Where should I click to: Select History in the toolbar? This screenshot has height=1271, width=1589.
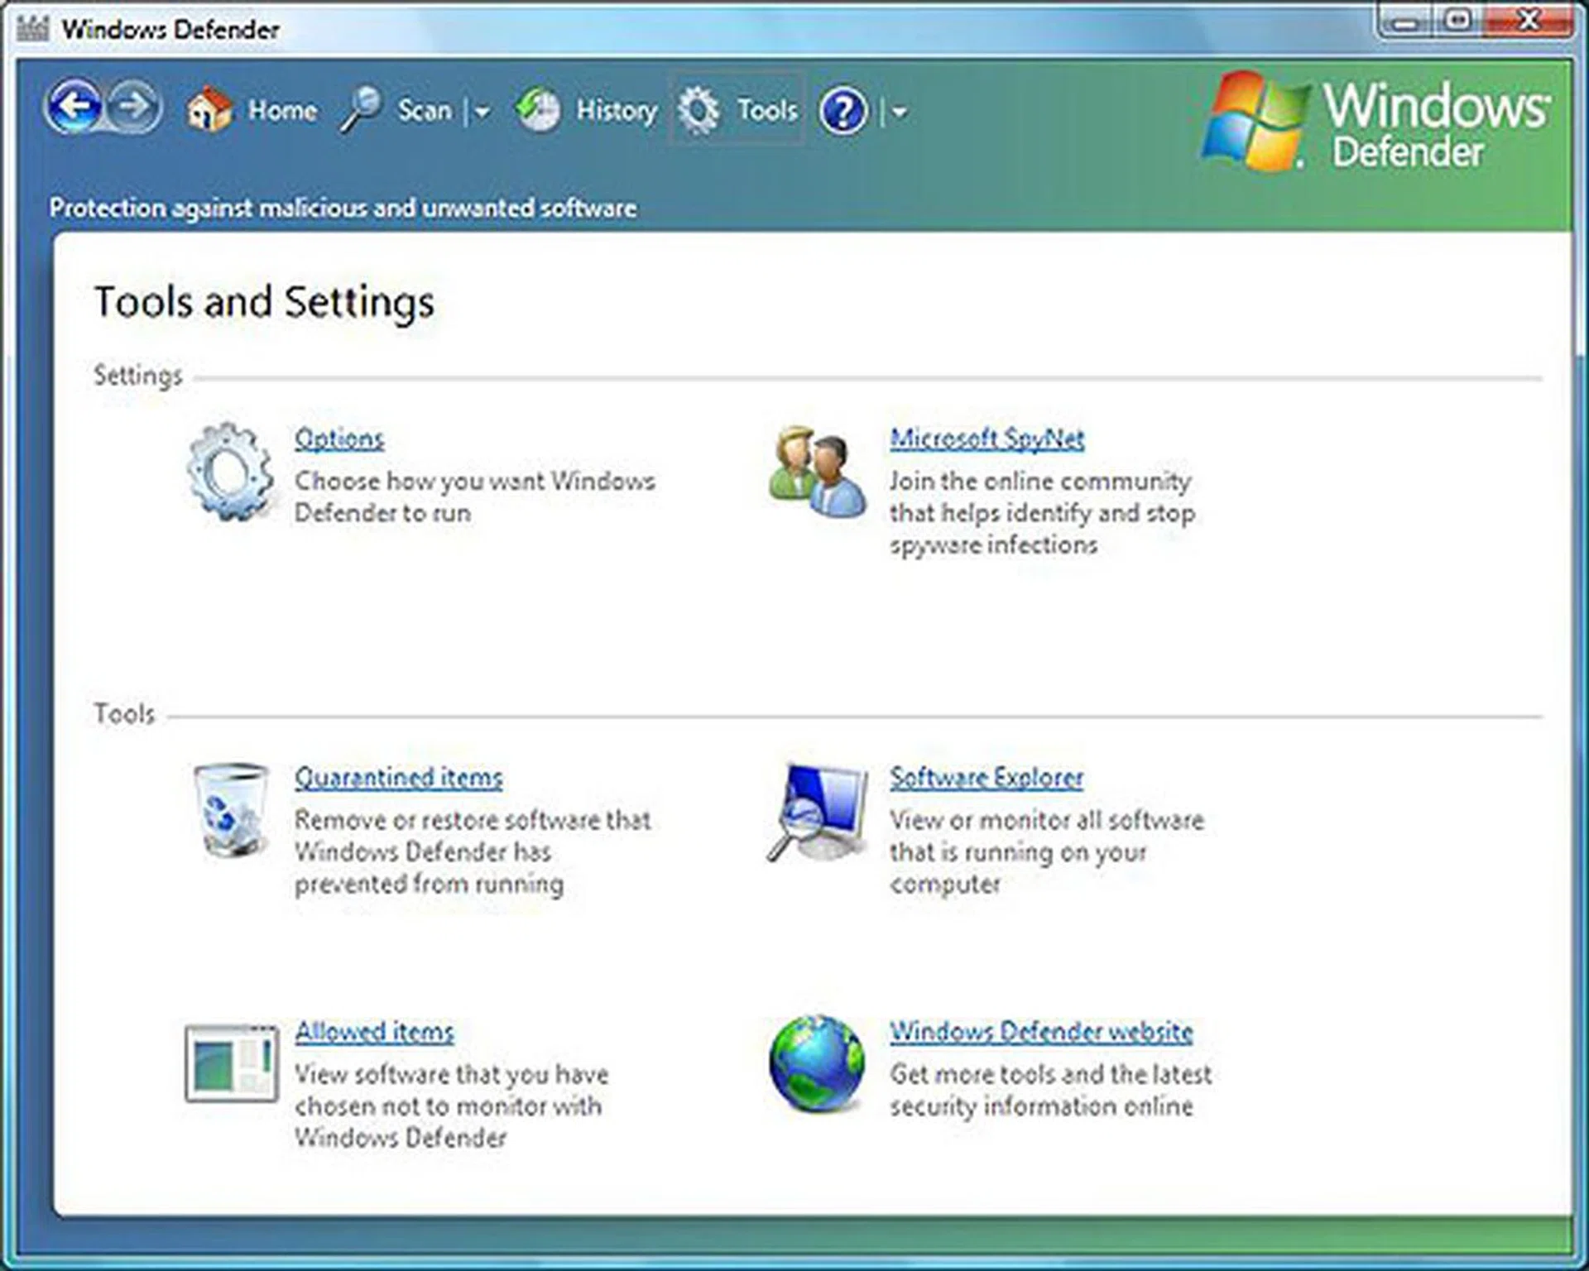point(617,108)
